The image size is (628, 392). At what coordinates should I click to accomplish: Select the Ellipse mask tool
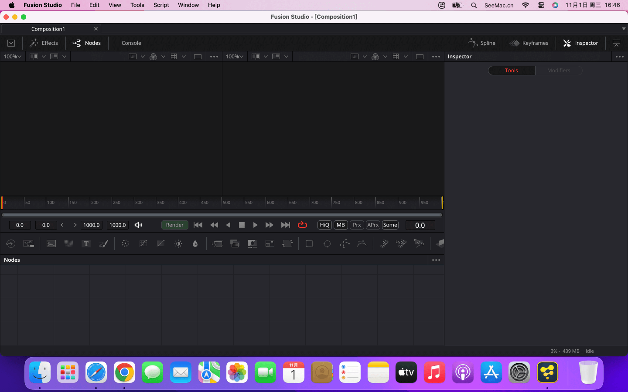click(x=327, y=243)
